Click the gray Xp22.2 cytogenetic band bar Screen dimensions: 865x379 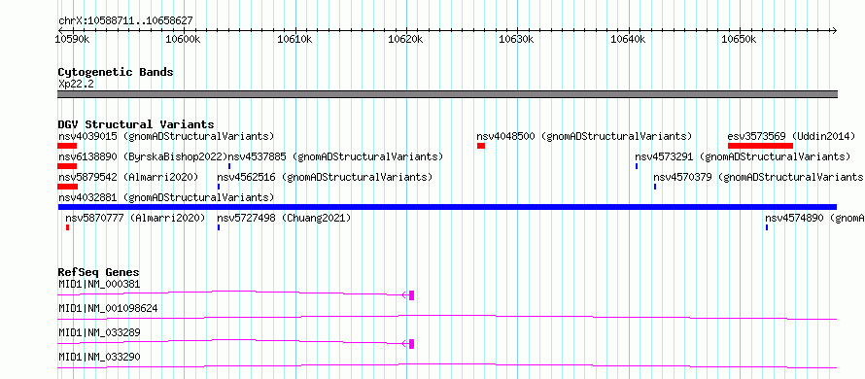[447, 94]
